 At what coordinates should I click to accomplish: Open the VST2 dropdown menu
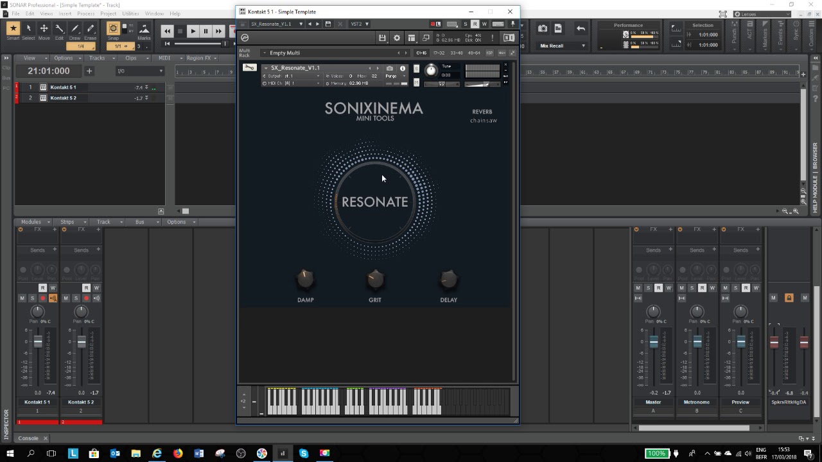359,24
